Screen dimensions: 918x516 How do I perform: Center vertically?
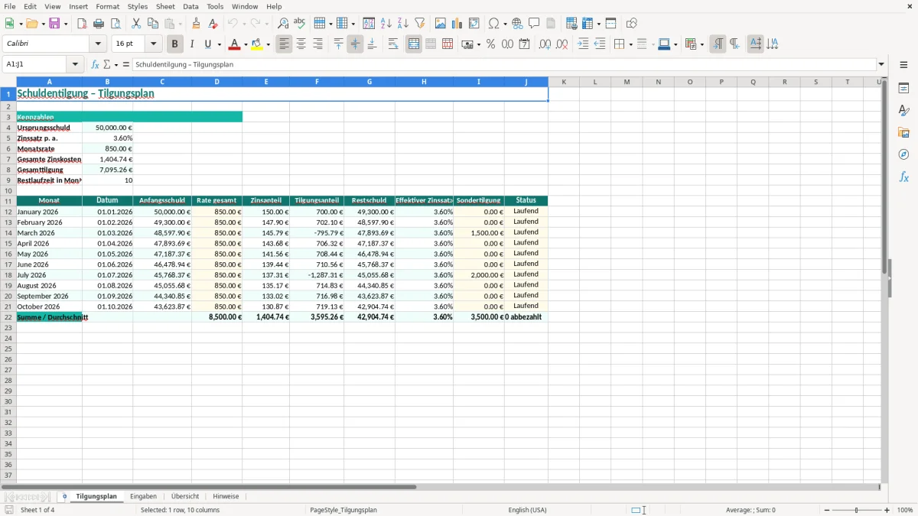[x=355, y=44]
